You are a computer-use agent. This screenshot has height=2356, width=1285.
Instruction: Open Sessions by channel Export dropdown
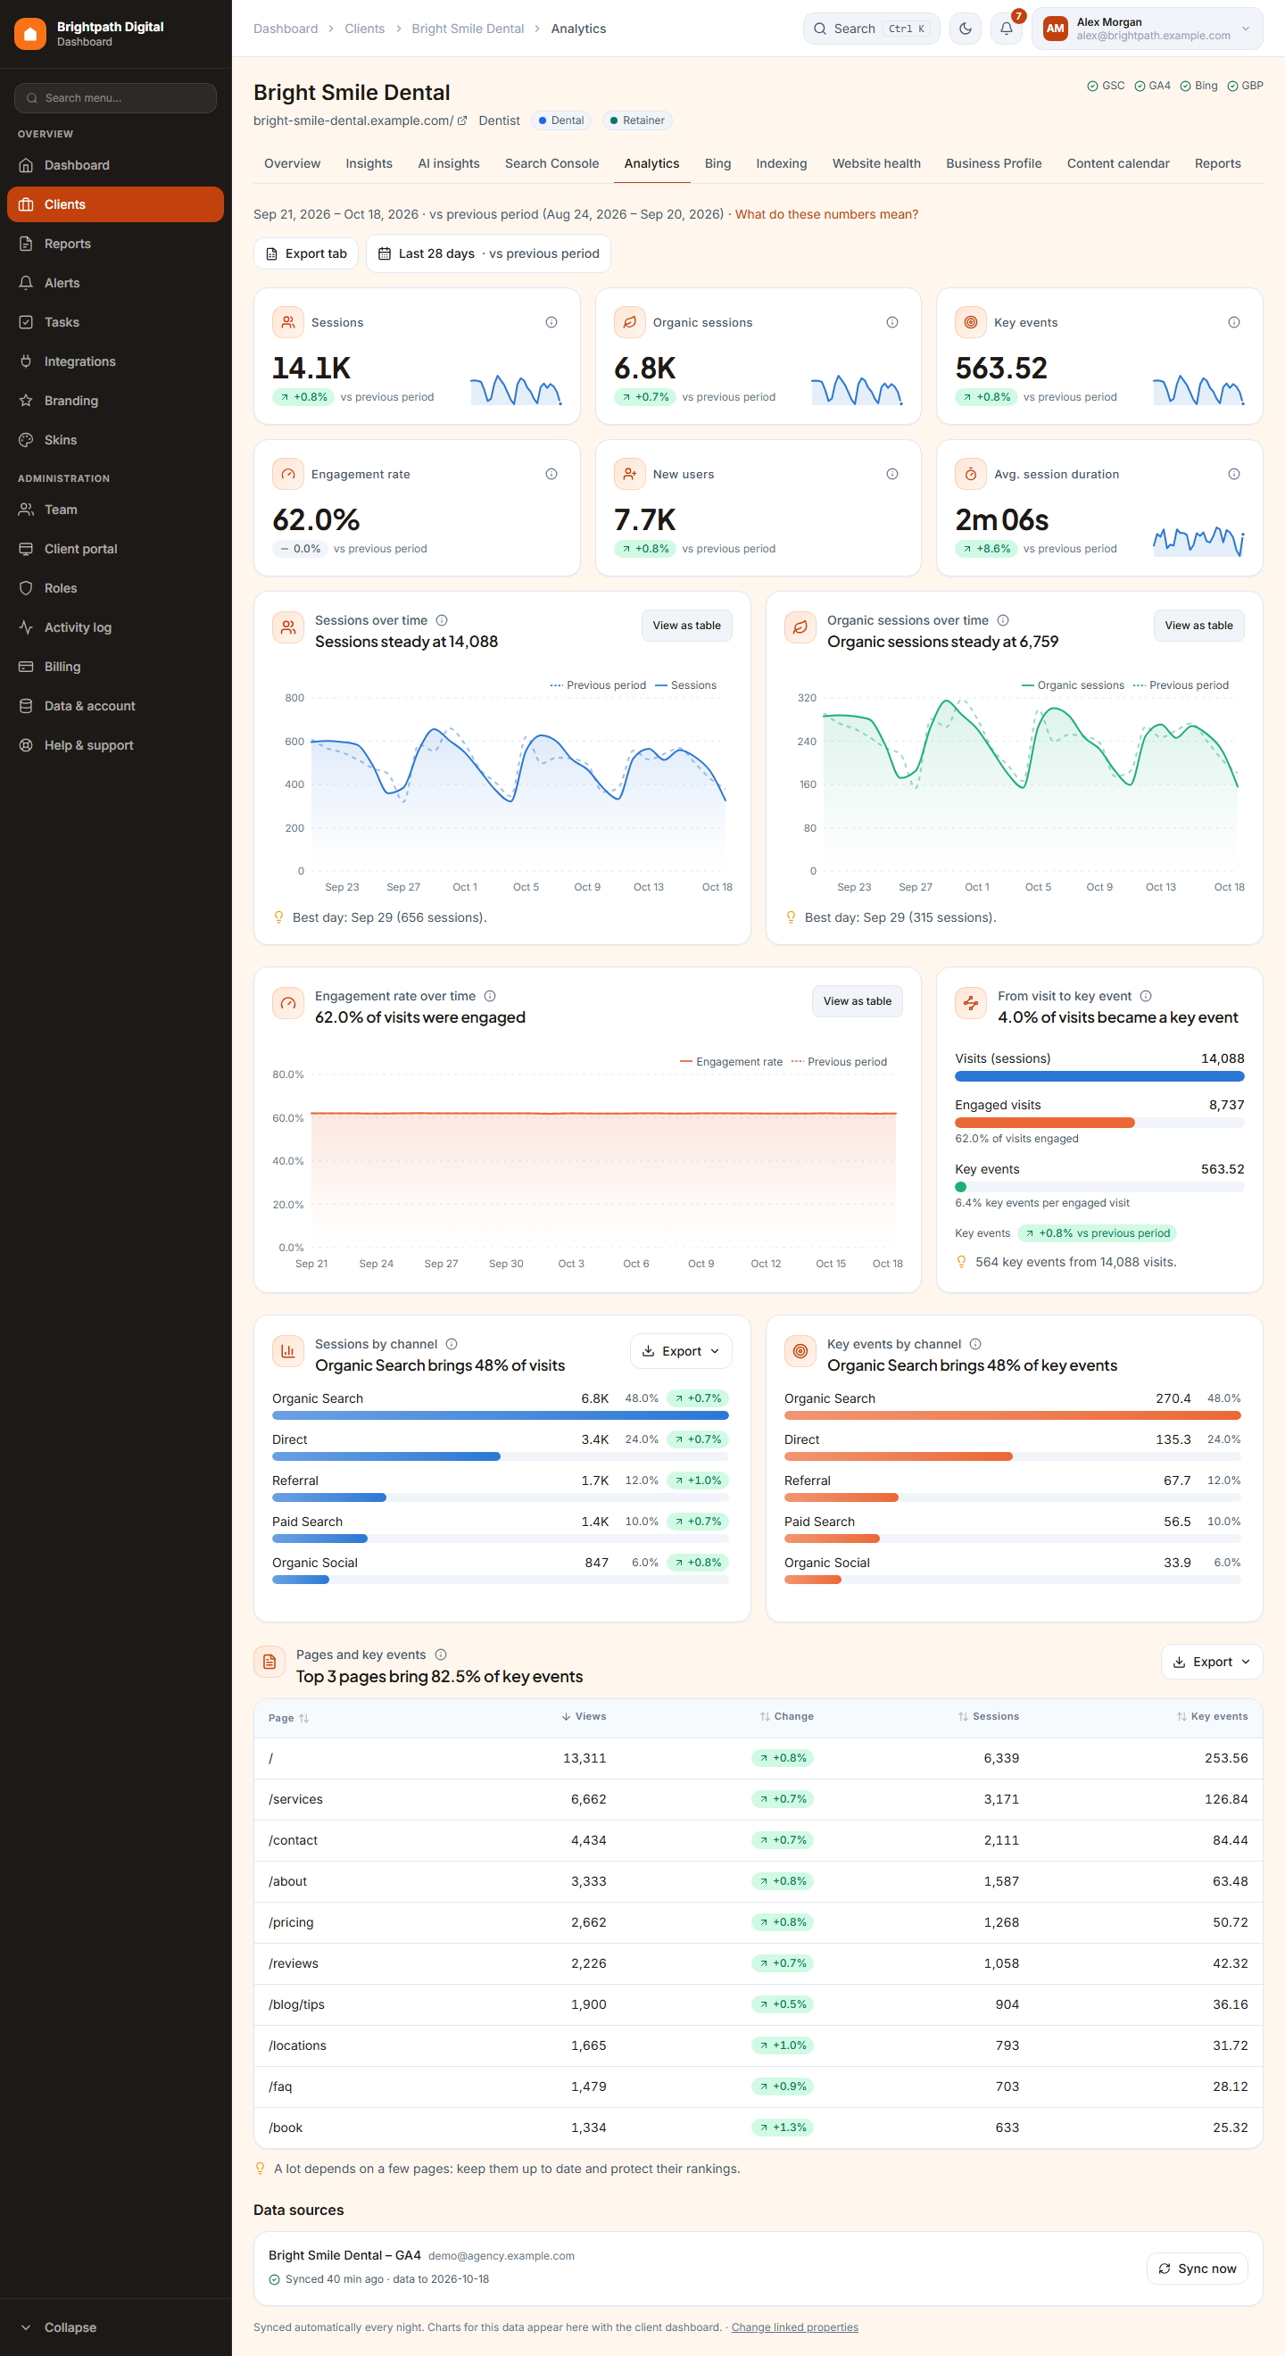(x=681, y=1351)
